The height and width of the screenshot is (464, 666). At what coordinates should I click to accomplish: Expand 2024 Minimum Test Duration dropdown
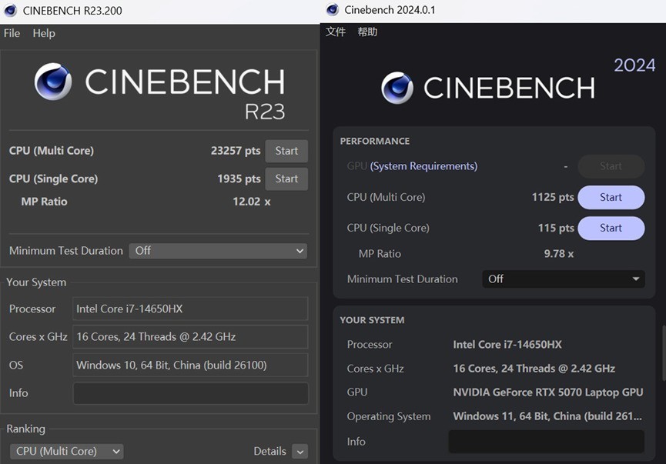point(564,279)
